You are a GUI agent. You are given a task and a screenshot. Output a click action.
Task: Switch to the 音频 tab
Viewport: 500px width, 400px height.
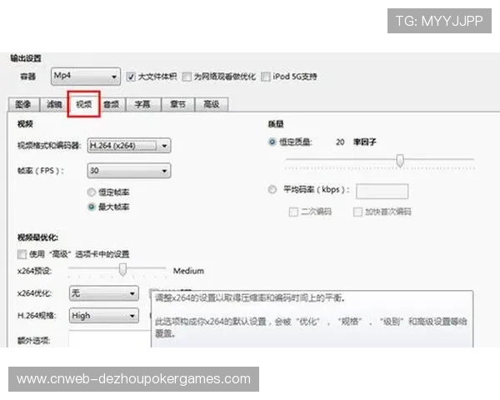[110, 104]
